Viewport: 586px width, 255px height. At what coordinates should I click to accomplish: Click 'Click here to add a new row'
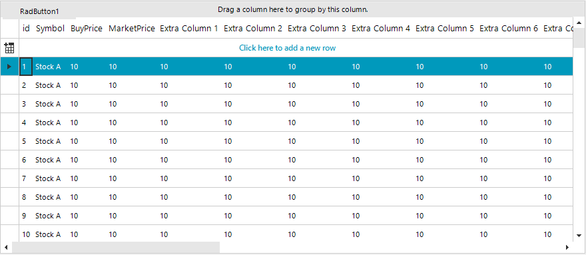pyautogui.click(x=288, y=48)
